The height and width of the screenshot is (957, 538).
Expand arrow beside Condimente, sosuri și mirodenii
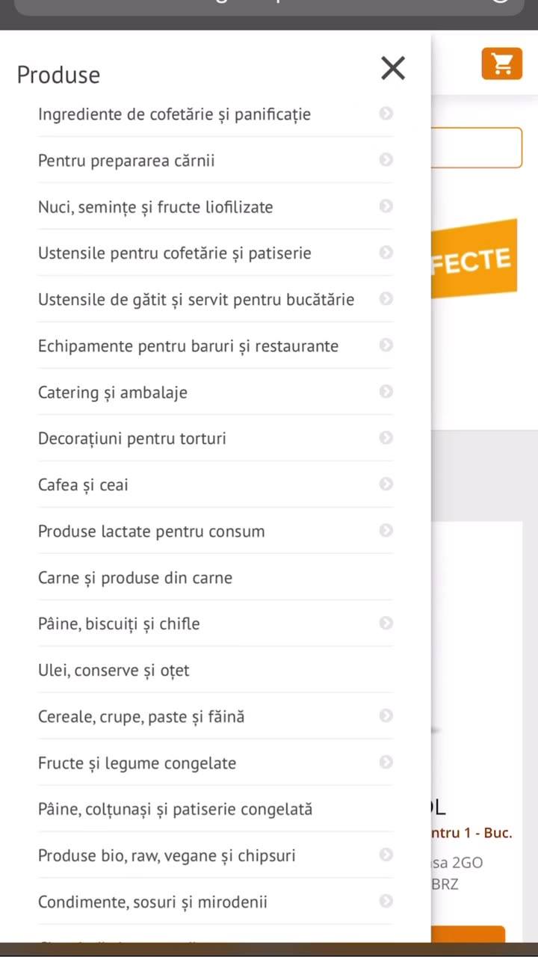[386, 902]
